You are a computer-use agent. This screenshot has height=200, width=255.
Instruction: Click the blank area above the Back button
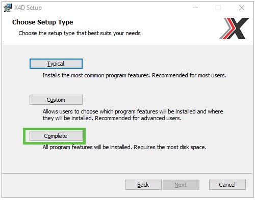[x=143, y=163]
